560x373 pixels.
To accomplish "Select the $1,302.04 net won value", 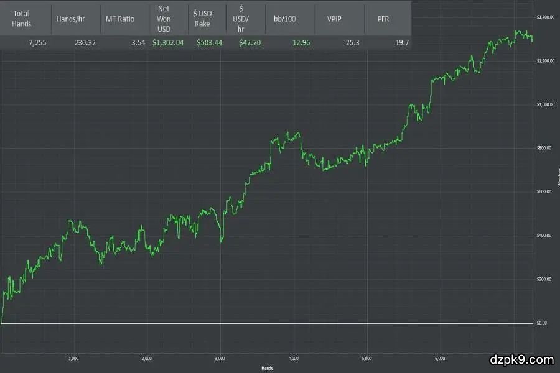I will [x=168, y=43].
